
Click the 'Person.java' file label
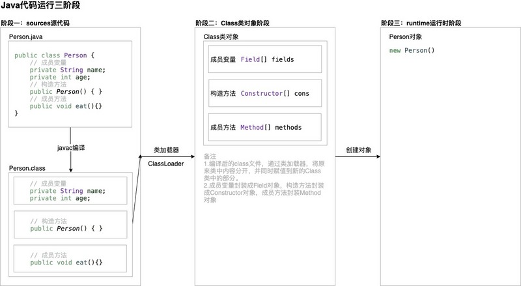(x=25, y=36)
